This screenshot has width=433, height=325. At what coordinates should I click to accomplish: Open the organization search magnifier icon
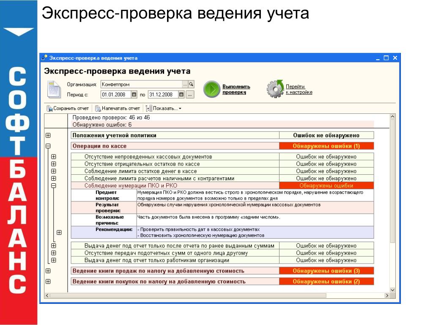[191, 84]
